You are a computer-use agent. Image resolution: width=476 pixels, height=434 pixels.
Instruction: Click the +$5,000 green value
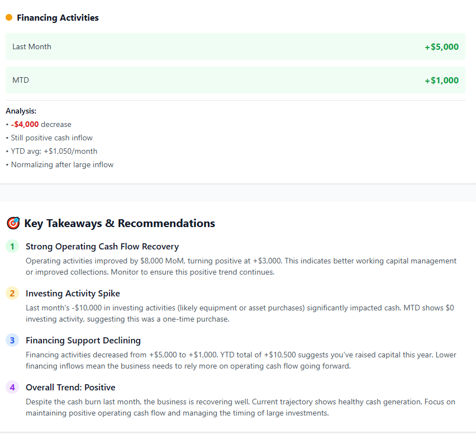point(441,46)
